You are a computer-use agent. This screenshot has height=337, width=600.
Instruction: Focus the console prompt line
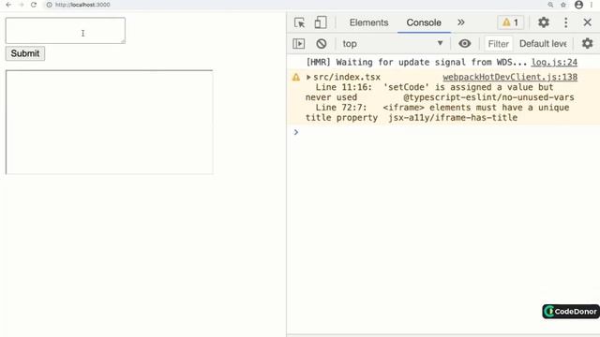pos(443,132)
